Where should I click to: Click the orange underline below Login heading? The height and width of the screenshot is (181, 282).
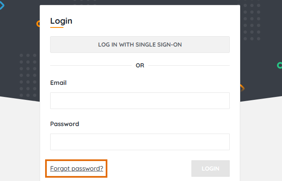(56, 27)
